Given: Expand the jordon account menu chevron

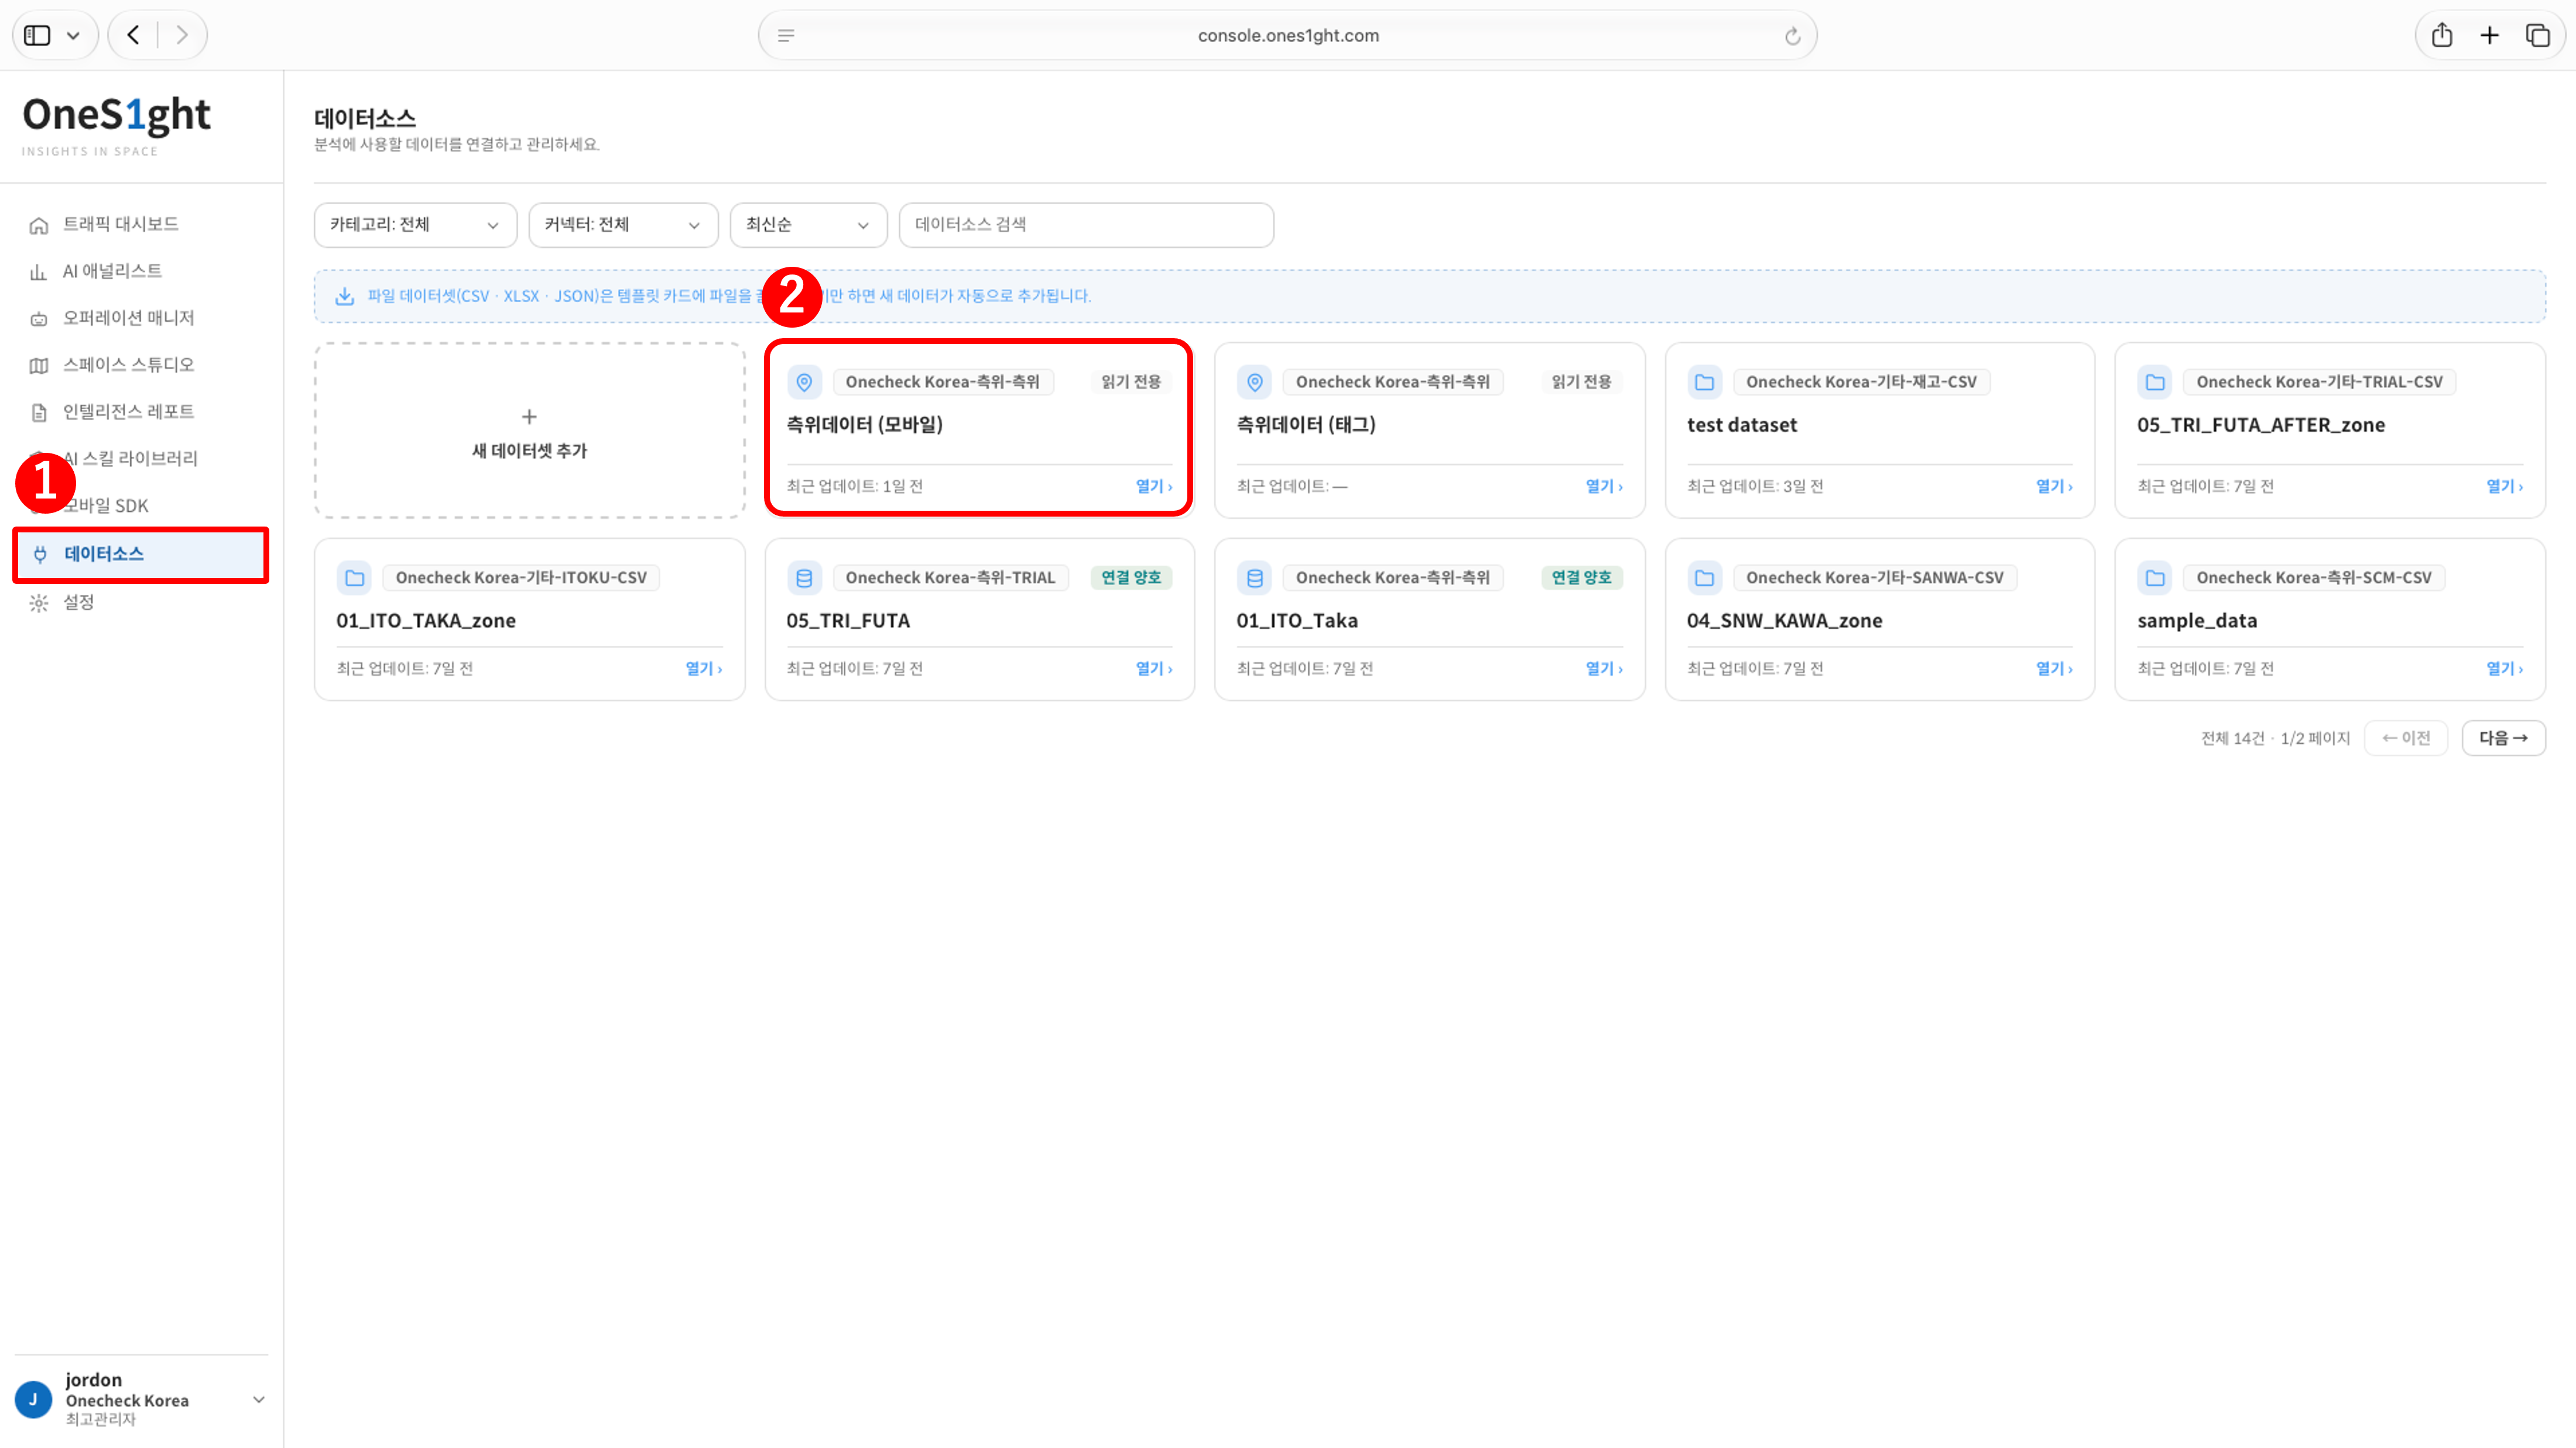Looking at the screenshot, I should (x=258, y=1400).
